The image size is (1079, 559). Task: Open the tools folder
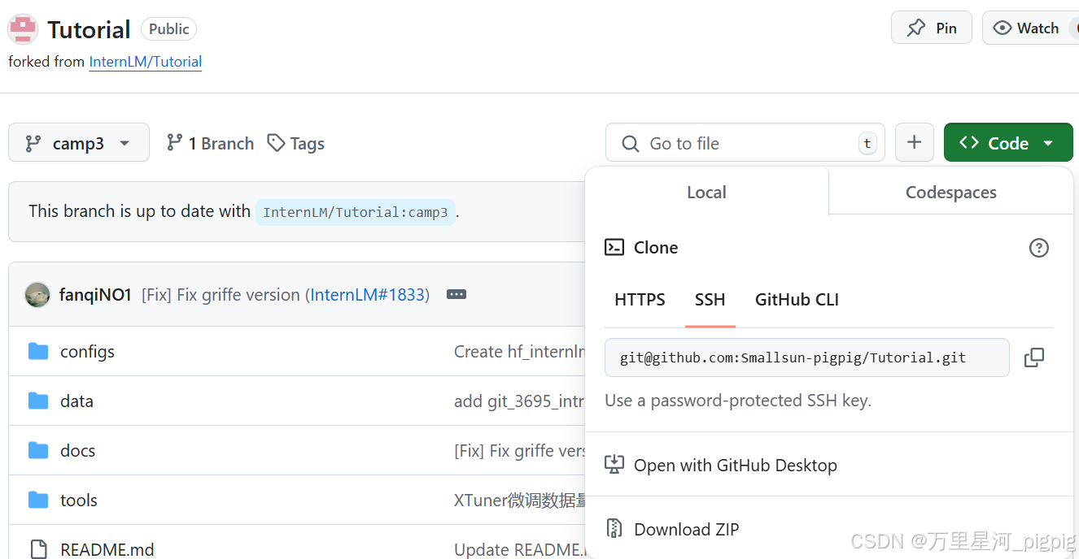tap(79, 500)
